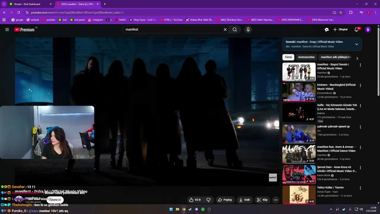
Task: Click the sparkle icon left of Oluştur
Action: pos(327,29)
